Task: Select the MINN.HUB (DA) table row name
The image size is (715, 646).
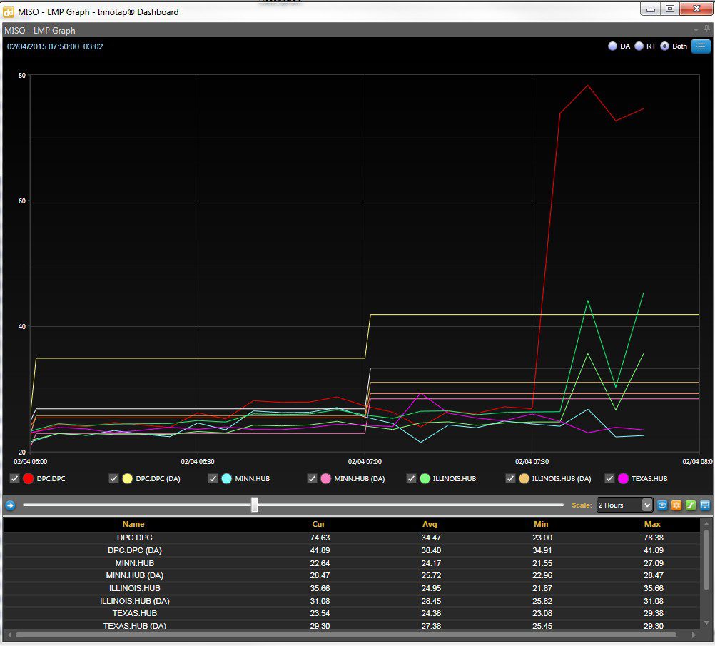Action: pos(135,575)
